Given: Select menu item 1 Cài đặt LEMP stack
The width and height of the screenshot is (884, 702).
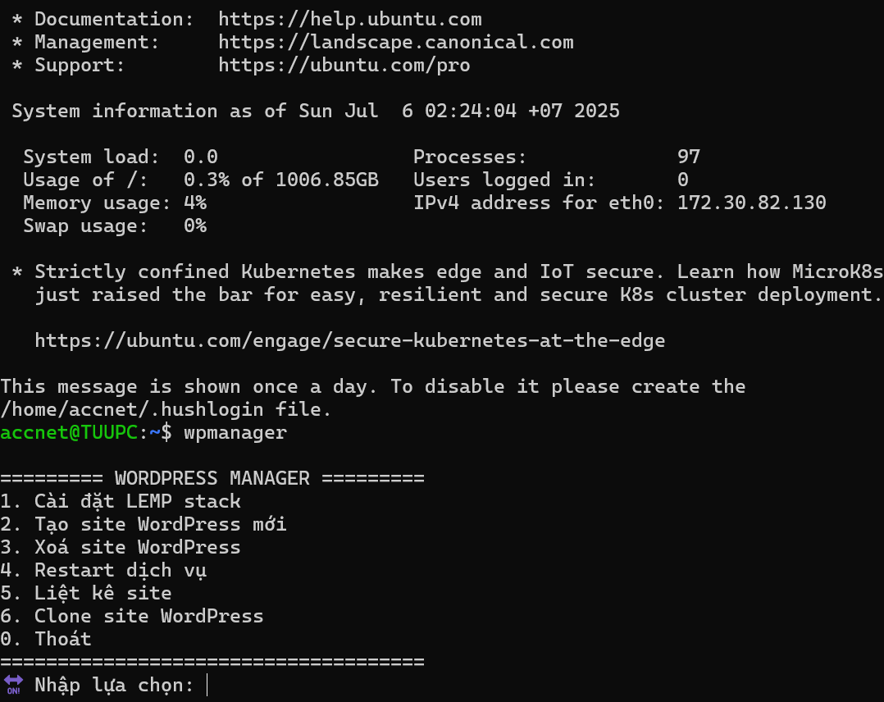Looking at the screenshot, I should 121,501.
